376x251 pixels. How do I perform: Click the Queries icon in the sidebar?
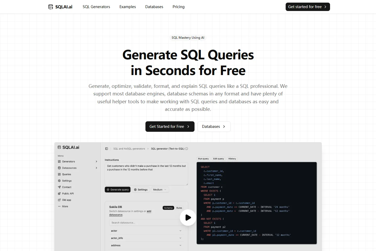click(59, 174)
